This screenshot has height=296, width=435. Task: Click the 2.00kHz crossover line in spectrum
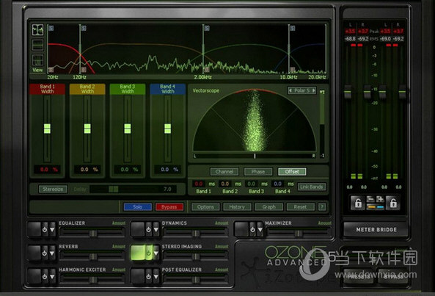coord(203,48)
